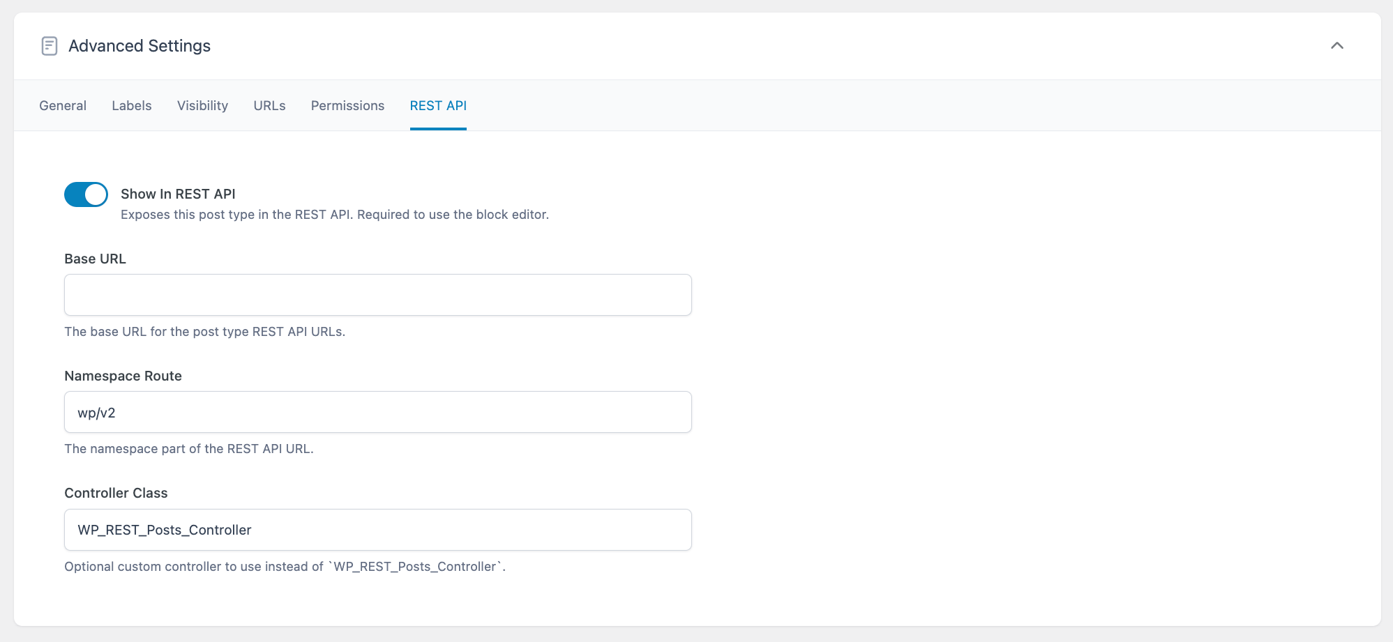The width and height of the screenshot is (1393, 642).
Task: Click the Advanced Settings document icon
Action: (x=50, y=45)
